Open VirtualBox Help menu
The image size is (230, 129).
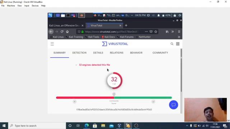click(x=43, y=6)
